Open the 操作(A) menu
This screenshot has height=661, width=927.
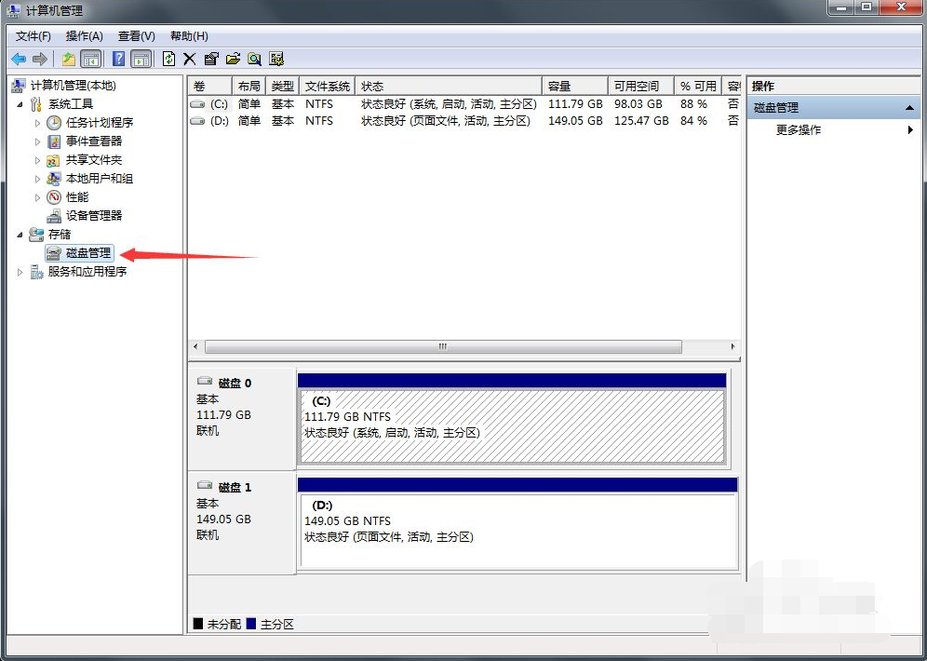pos(84,36)
